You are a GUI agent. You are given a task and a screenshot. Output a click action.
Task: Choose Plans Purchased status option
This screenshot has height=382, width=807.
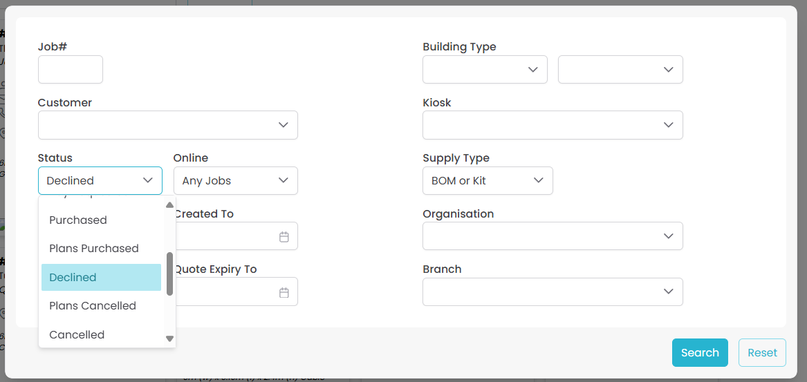click(x=94, y=249)
